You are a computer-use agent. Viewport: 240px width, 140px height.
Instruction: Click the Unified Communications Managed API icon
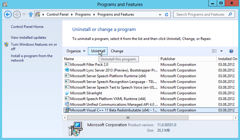click(67, 104)
